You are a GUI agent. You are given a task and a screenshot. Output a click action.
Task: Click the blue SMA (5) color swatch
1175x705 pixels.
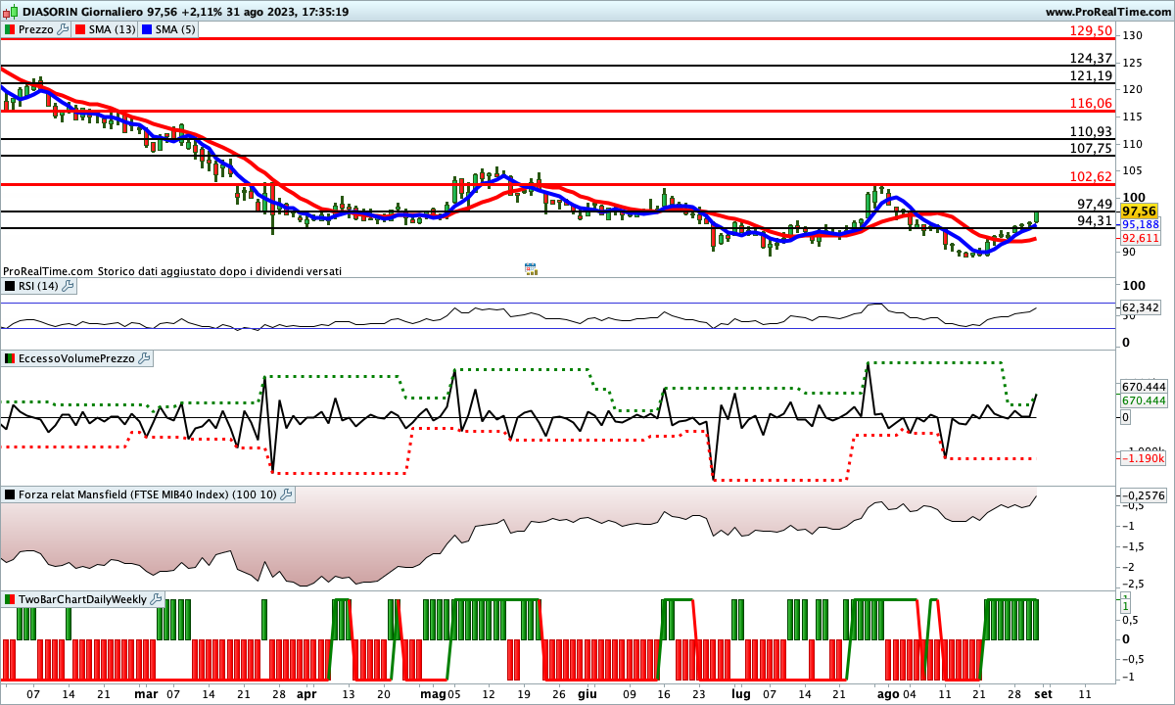click(x=148, y=29)
